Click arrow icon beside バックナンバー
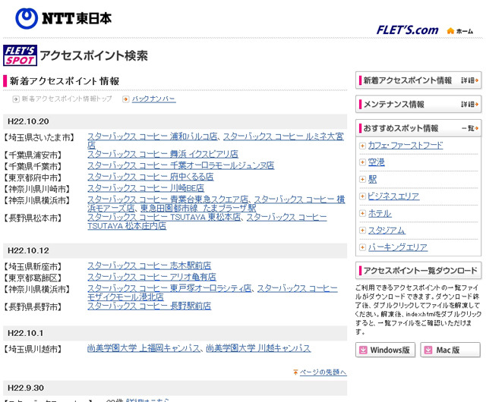Image resolution: width=486 pixels, height=402 pixels. pos(125,99)
